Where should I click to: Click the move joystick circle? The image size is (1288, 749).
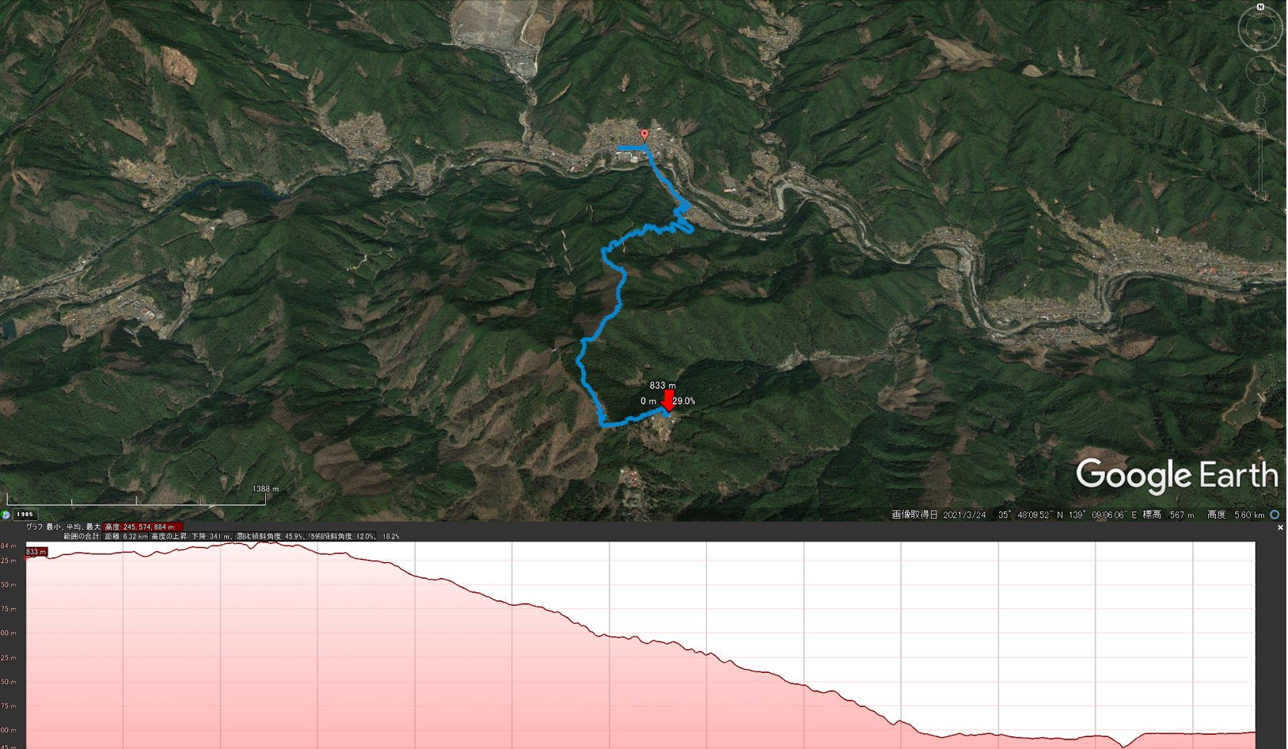[1260, 70]
